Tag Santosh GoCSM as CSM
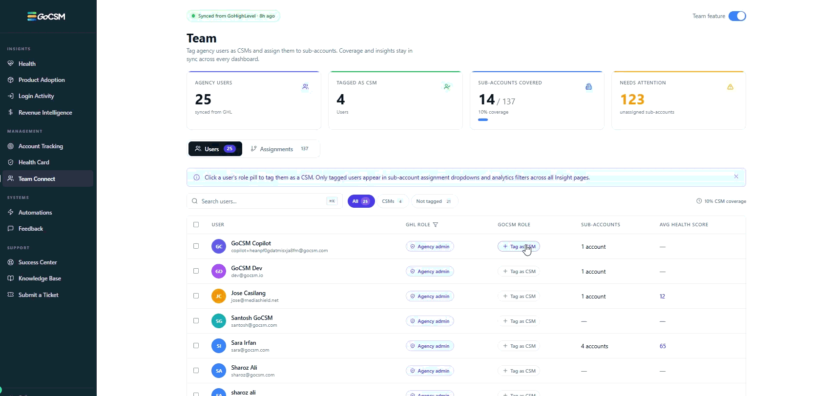The height and width of the screenshot is (396, 835). [x=519, y=321]
